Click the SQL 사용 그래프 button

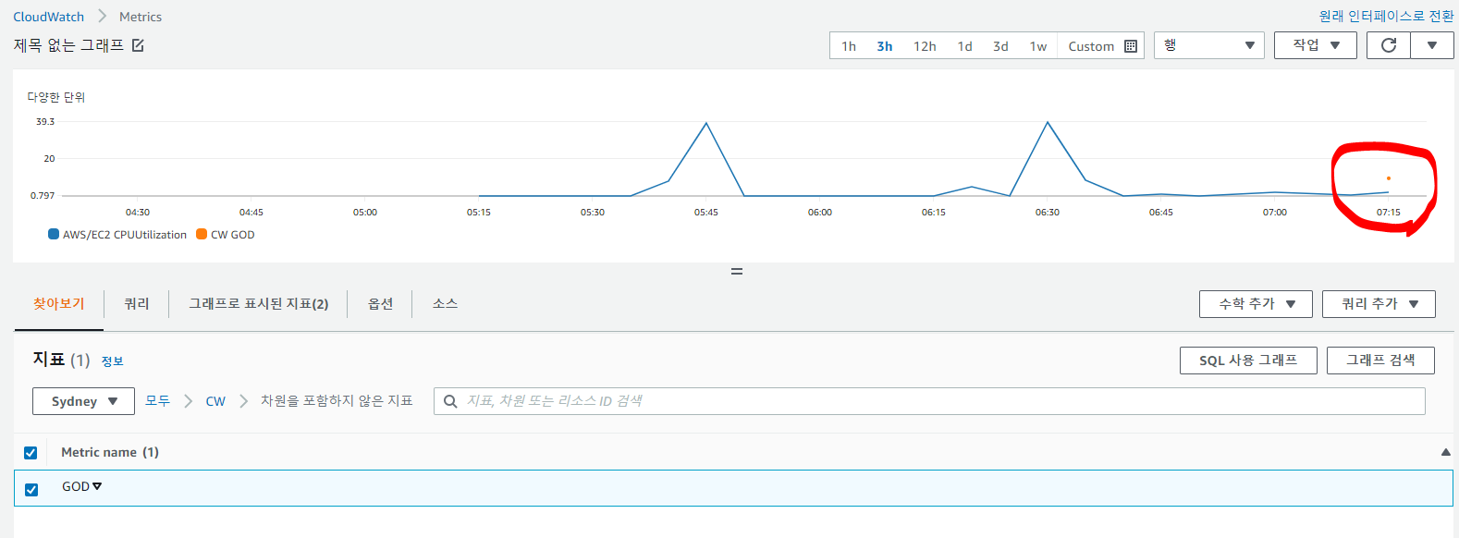pos(1248,361)
